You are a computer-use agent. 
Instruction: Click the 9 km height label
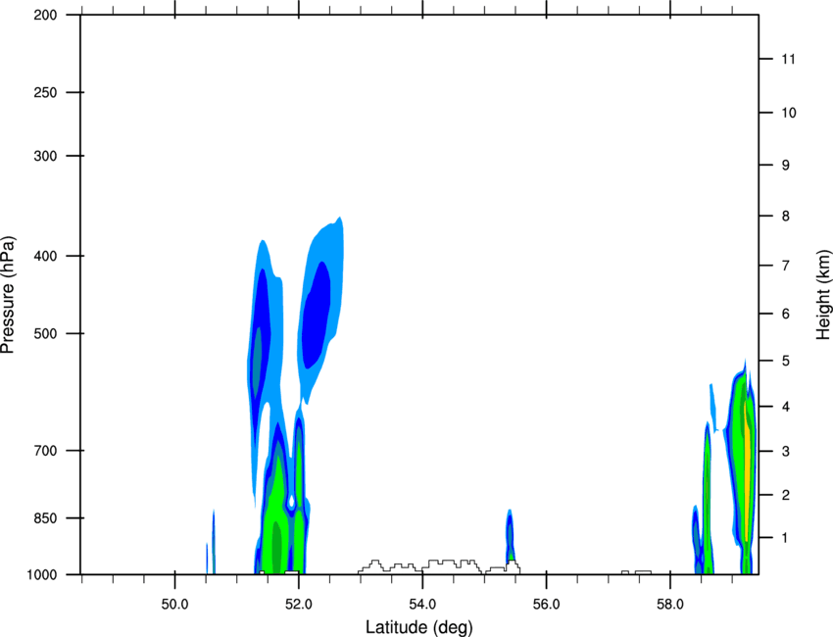click(785, 166)
